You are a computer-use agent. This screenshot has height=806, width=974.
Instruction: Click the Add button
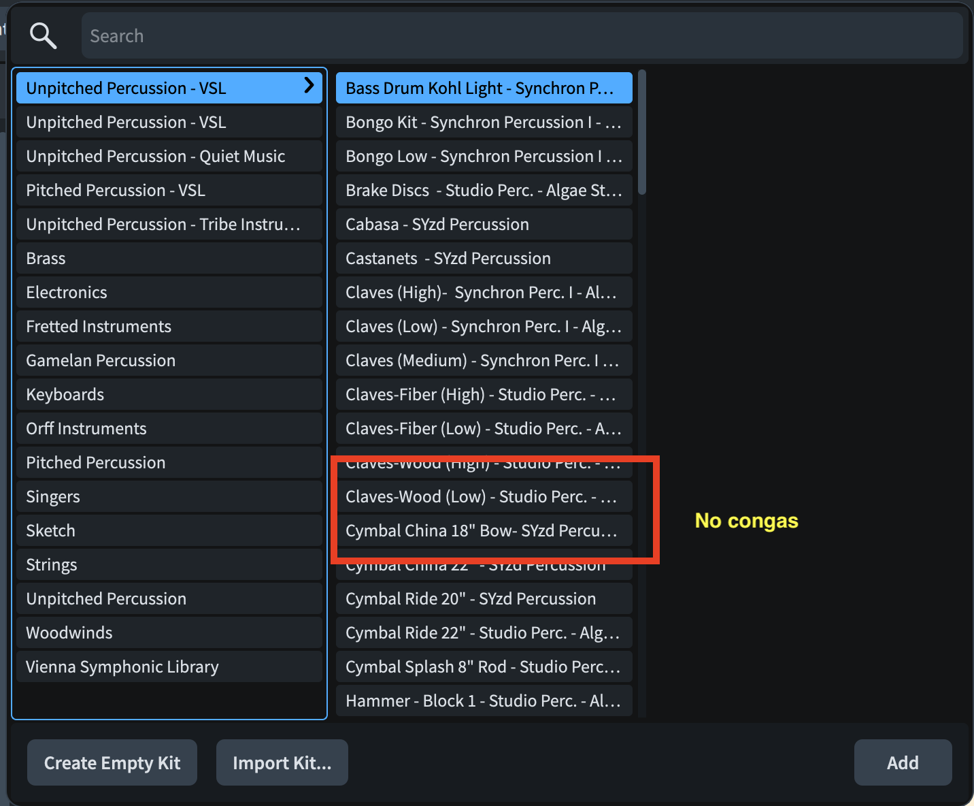coord(903,762)
